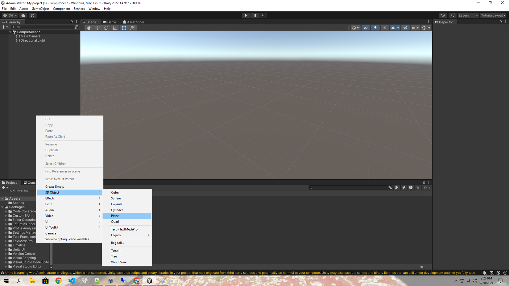Toggle scene effects (skybox, fog)
This screenshot has height=286, width=509.
click(393, 28)
